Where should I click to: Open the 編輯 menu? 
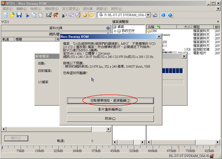(x=21, y=9)
